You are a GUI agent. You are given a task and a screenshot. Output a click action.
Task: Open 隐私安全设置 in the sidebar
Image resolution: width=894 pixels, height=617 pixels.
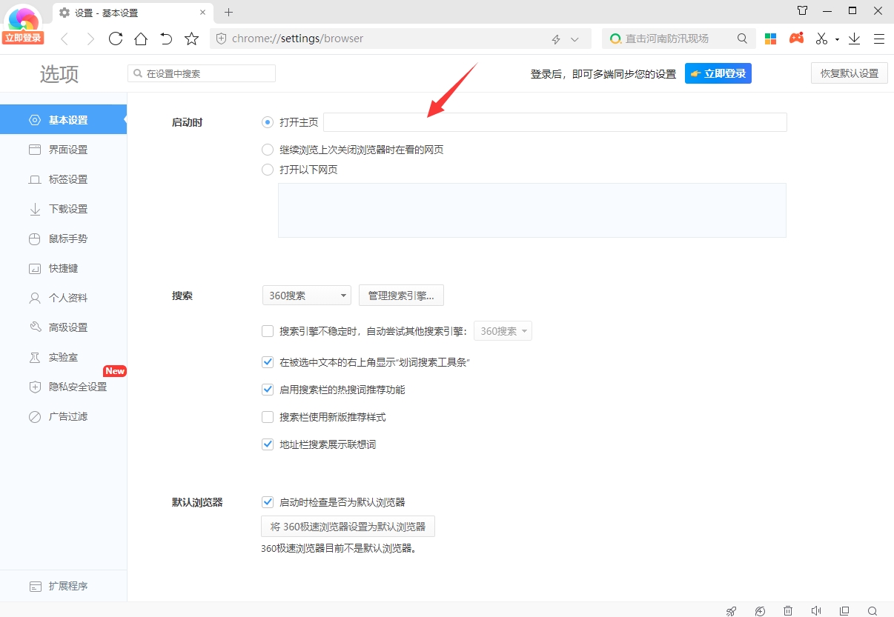click(63, 387)
